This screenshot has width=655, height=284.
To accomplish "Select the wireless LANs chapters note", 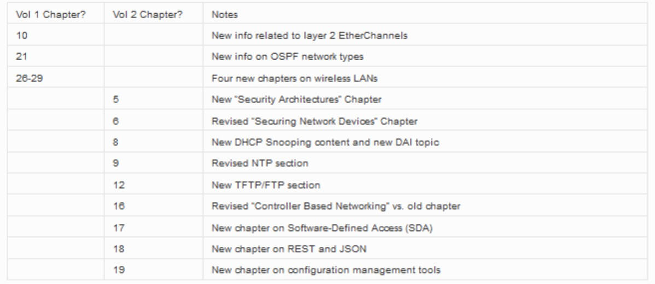I will 294,78.
